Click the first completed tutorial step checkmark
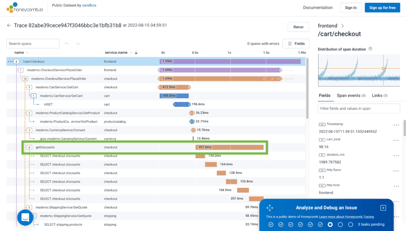Screen dimensions: 406x231 tap(271, 225)
